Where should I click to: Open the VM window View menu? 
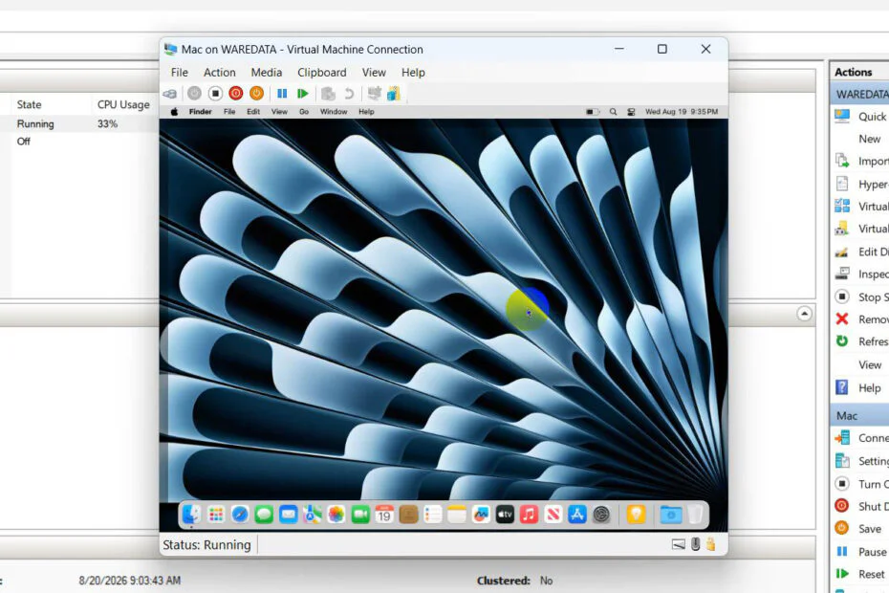[374, 73]
